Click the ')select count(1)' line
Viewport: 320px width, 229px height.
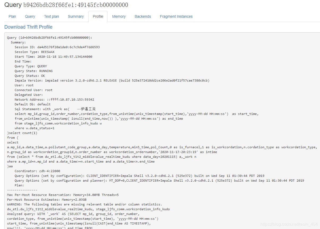[x=22, y=133]
